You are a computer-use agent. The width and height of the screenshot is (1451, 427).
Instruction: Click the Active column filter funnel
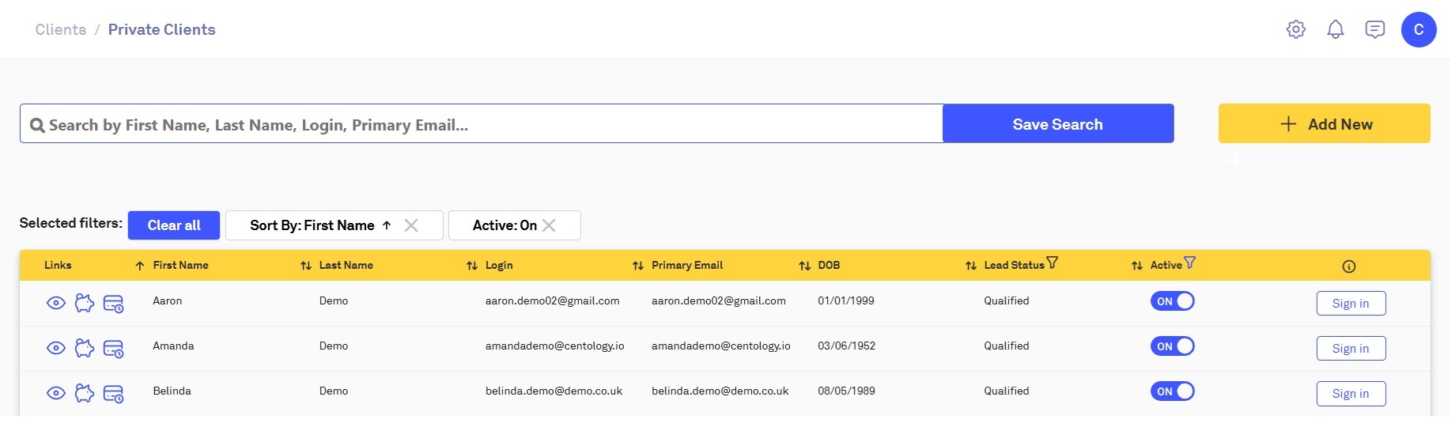[x=1189, y=263]
